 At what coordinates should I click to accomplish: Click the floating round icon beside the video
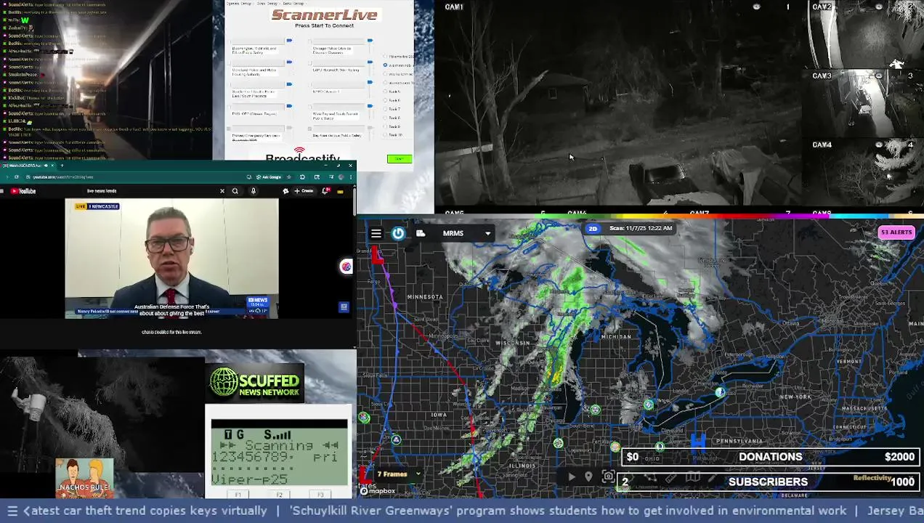[346, 267]
